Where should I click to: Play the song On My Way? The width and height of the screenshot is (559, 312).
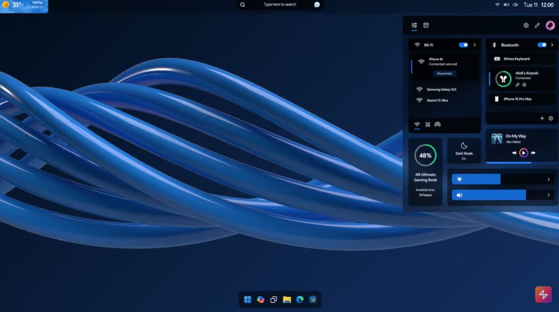(524, 153)
